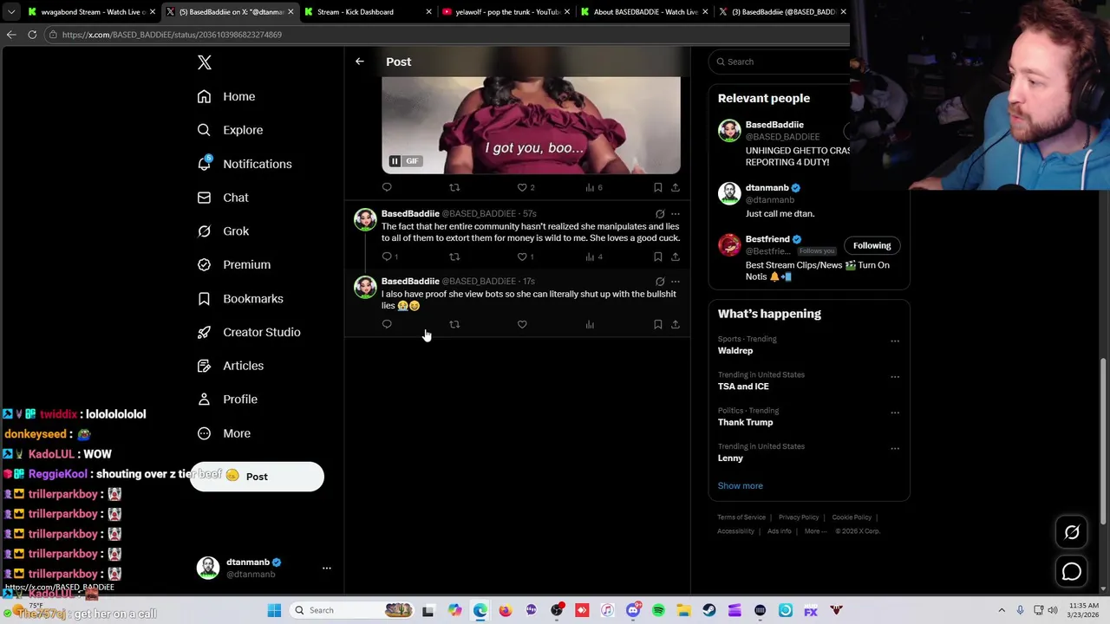Open Steam from the taskbar
Image resolution: width=1110 pixels, height=624 pixels.
[709, 610]
